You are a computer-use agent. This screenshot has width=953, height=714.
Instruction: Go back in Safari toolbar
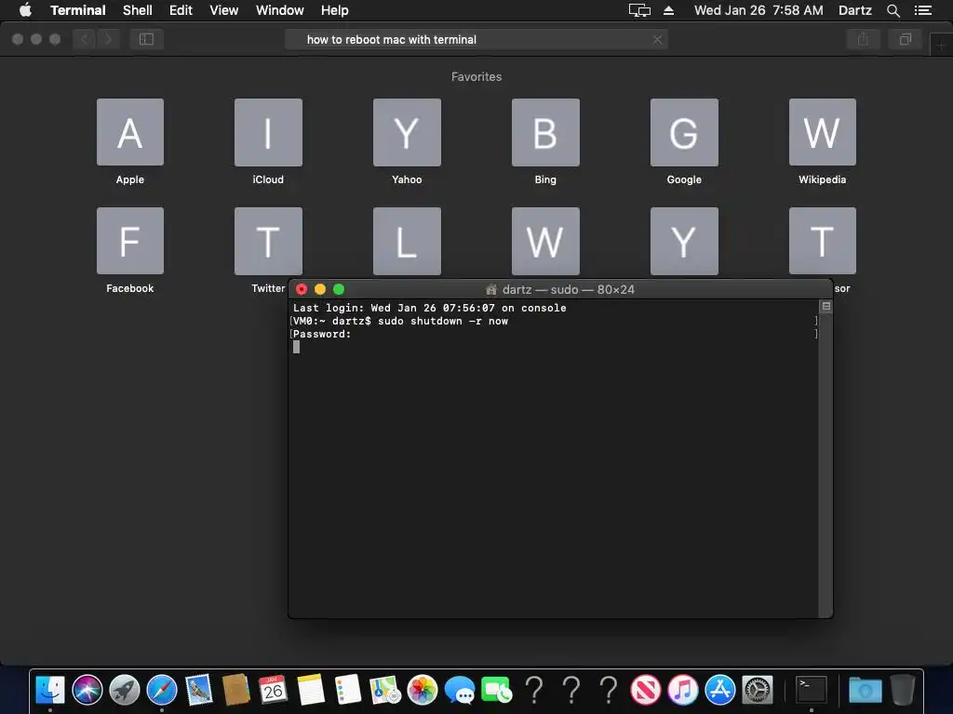(x=85, y=39)
